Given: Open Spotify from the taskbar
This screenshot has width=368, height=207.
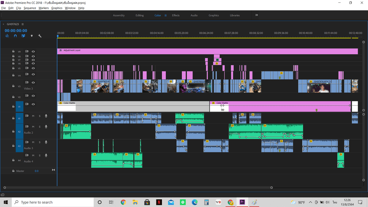Looking at the screenshot, I should point(183,202).
